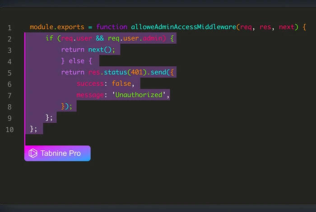Click 'success' property on line 6

pos(90,83)
